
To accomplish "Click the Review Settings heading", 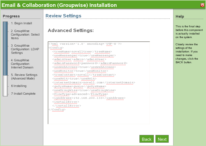I will coord(63,16).
